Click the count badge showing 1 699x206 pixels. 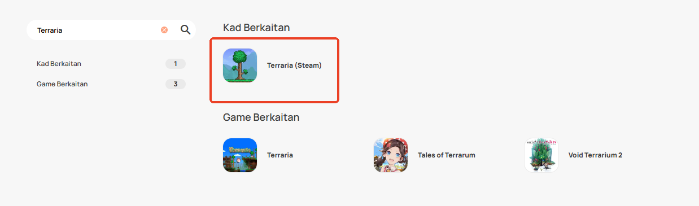pos(176,64)
